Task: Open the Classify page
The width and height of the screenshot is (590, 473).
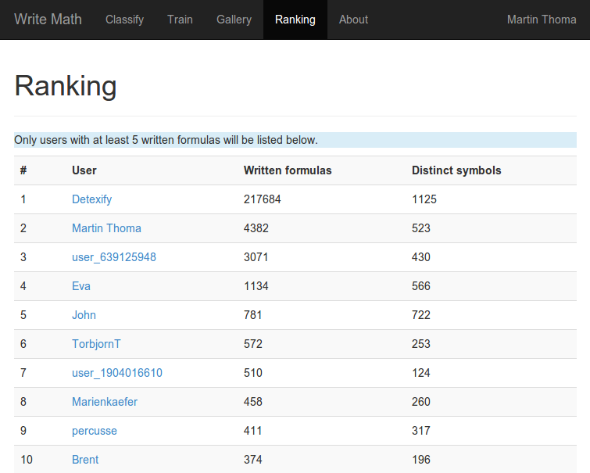Action: 125,20
